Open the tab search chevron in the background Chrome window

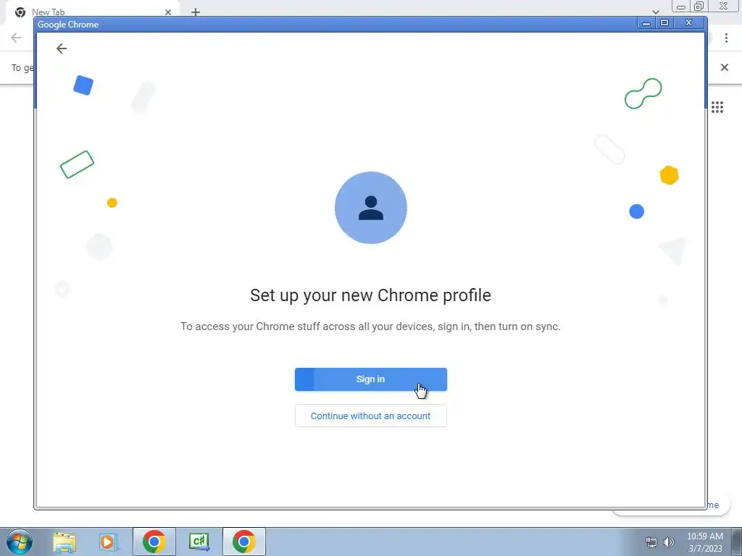point(655,12)
